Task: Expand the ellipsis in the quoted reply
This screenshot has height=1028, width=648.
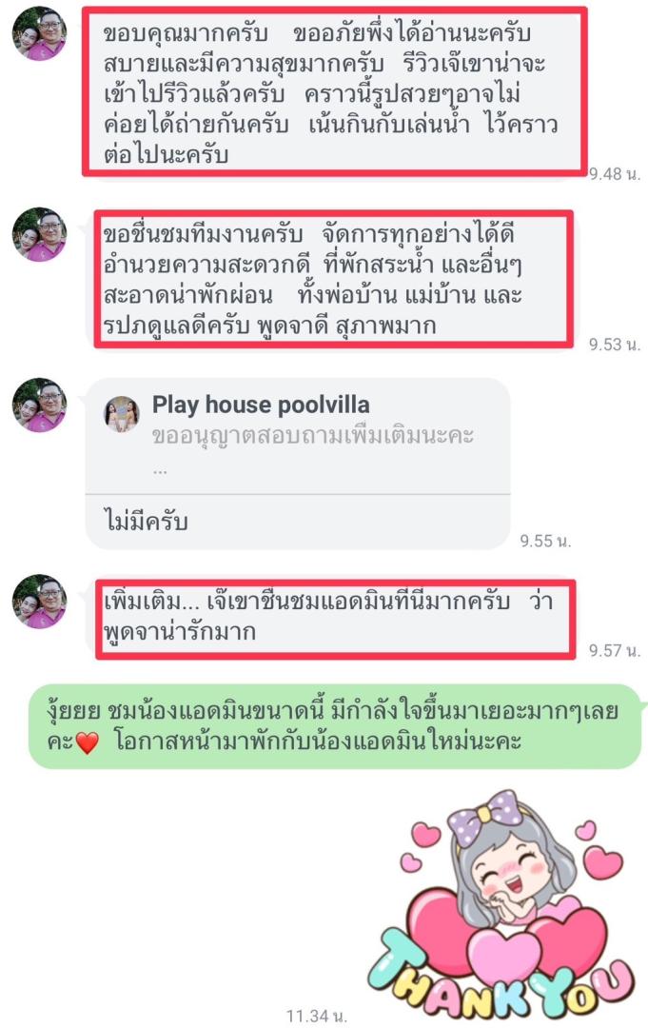Action: (x=160, y=469)
